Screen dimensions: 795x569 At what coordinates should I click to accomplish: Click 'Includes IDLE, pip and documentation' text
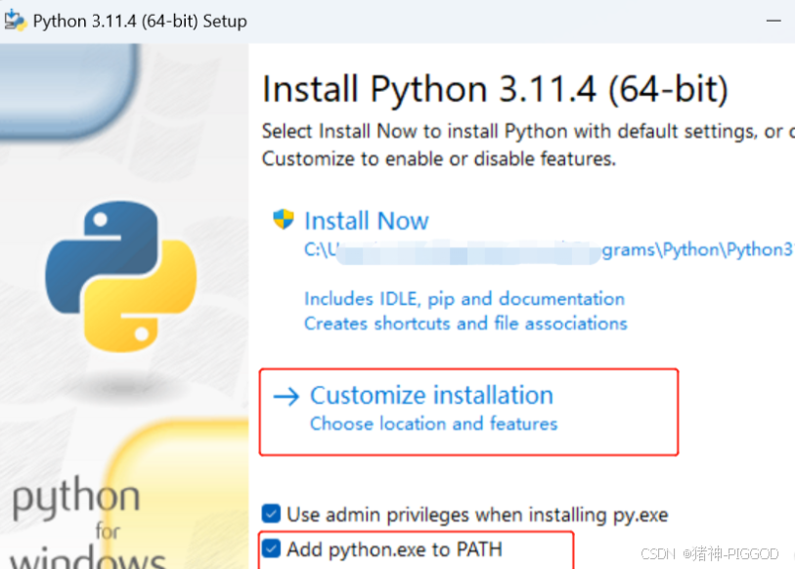pos(464,299)
